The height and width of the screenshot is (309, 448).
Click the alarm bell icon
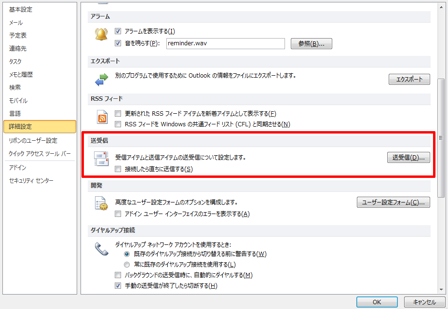click(101, 34)
